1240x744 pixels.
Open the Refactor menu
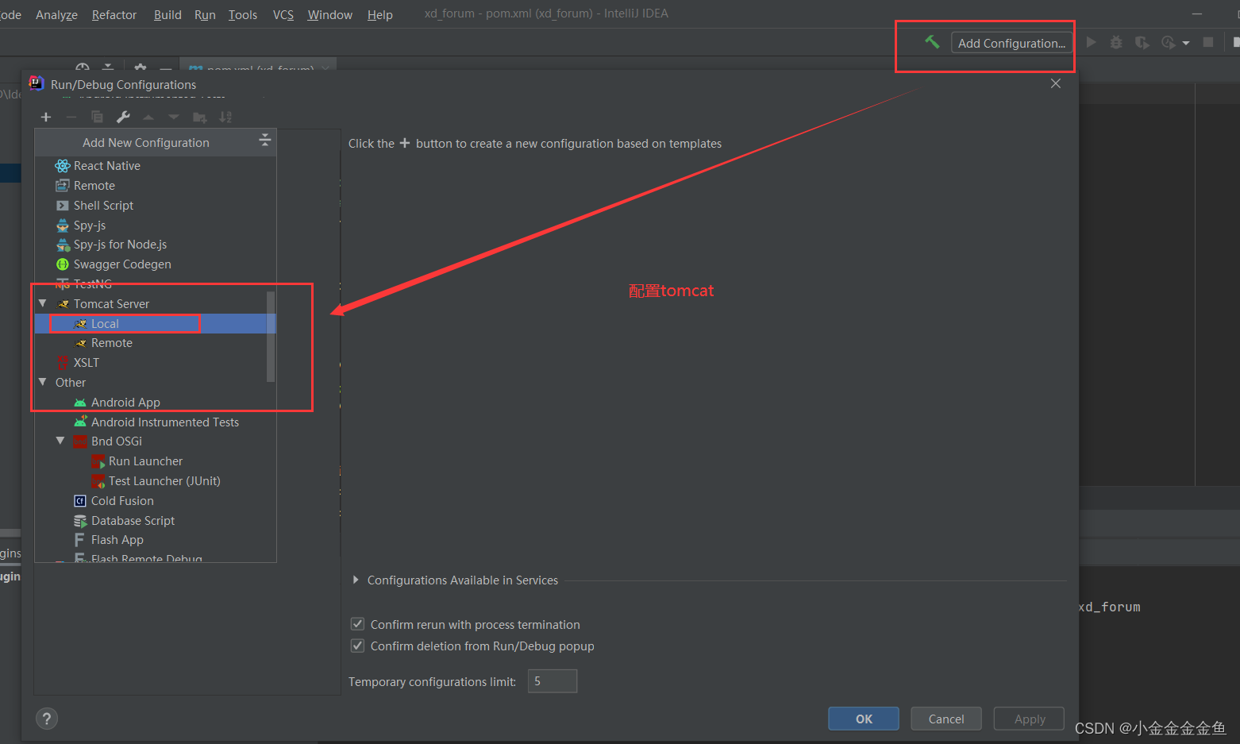coord(114,15)
